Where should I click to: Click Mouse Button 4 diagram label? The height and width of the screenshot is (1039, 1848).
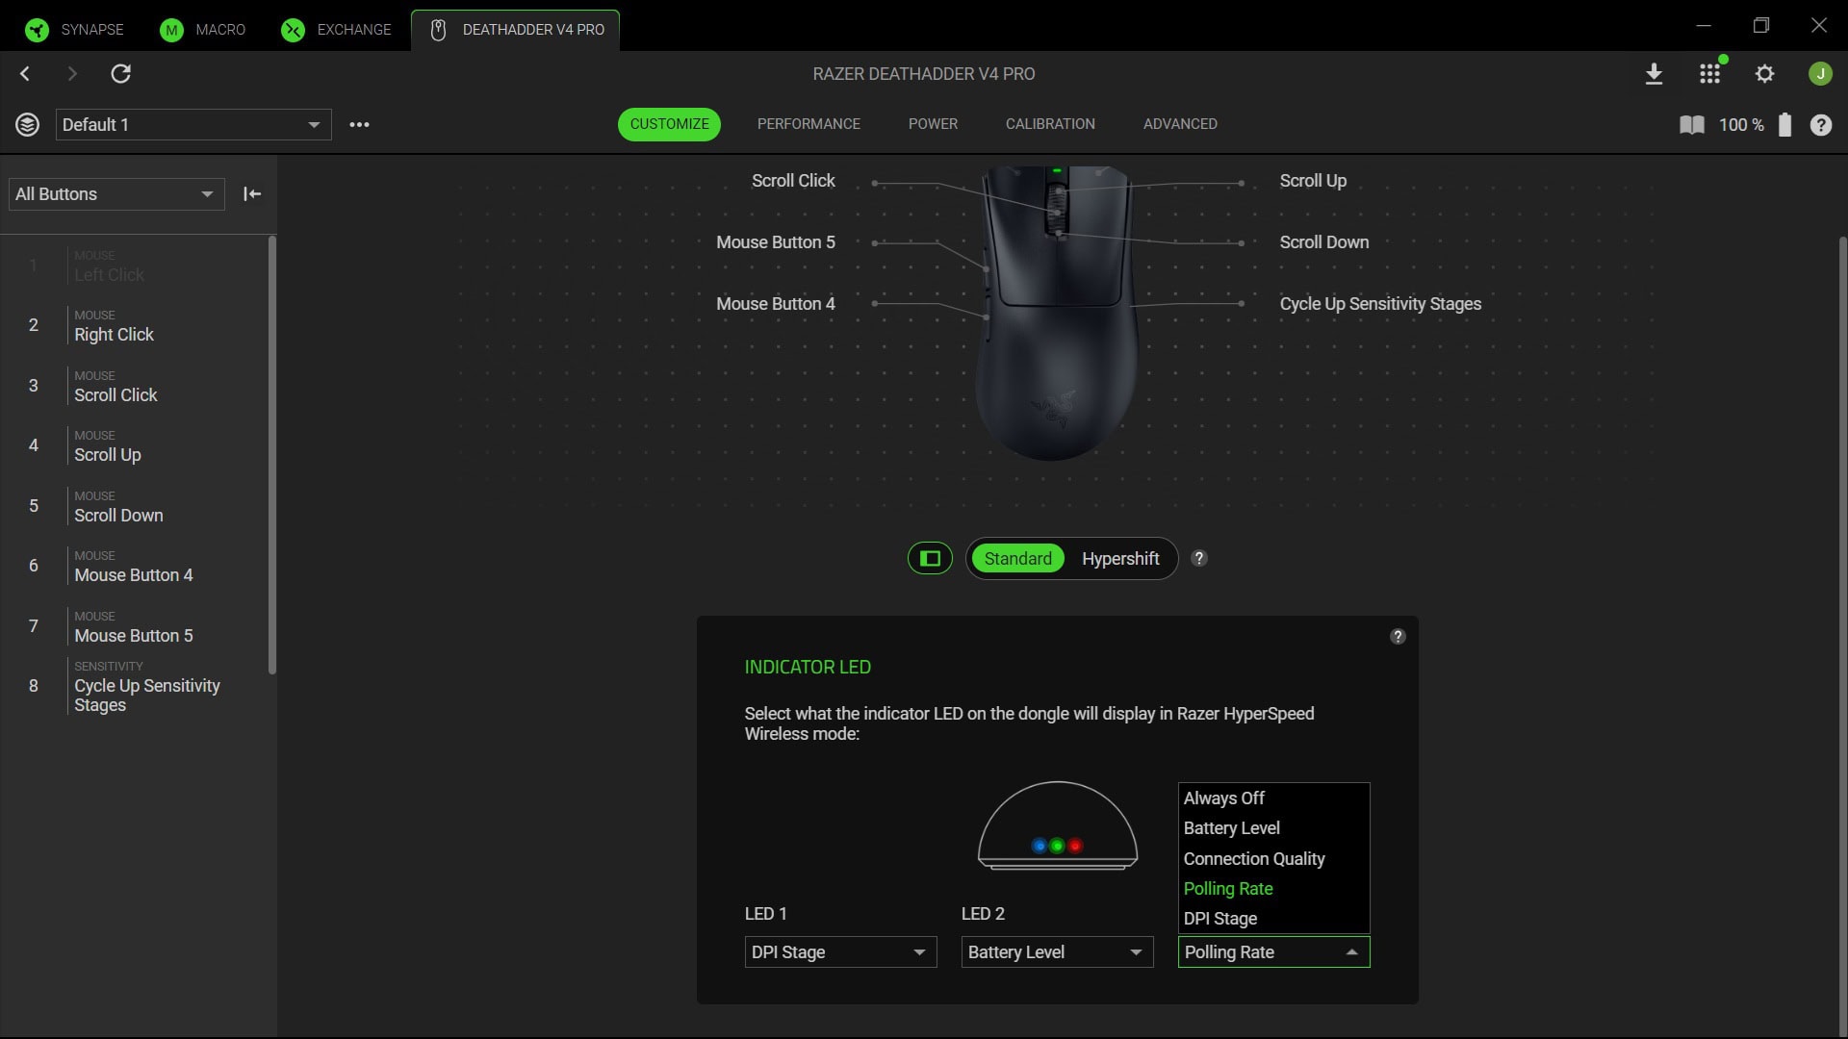click(x=775, y=304)
